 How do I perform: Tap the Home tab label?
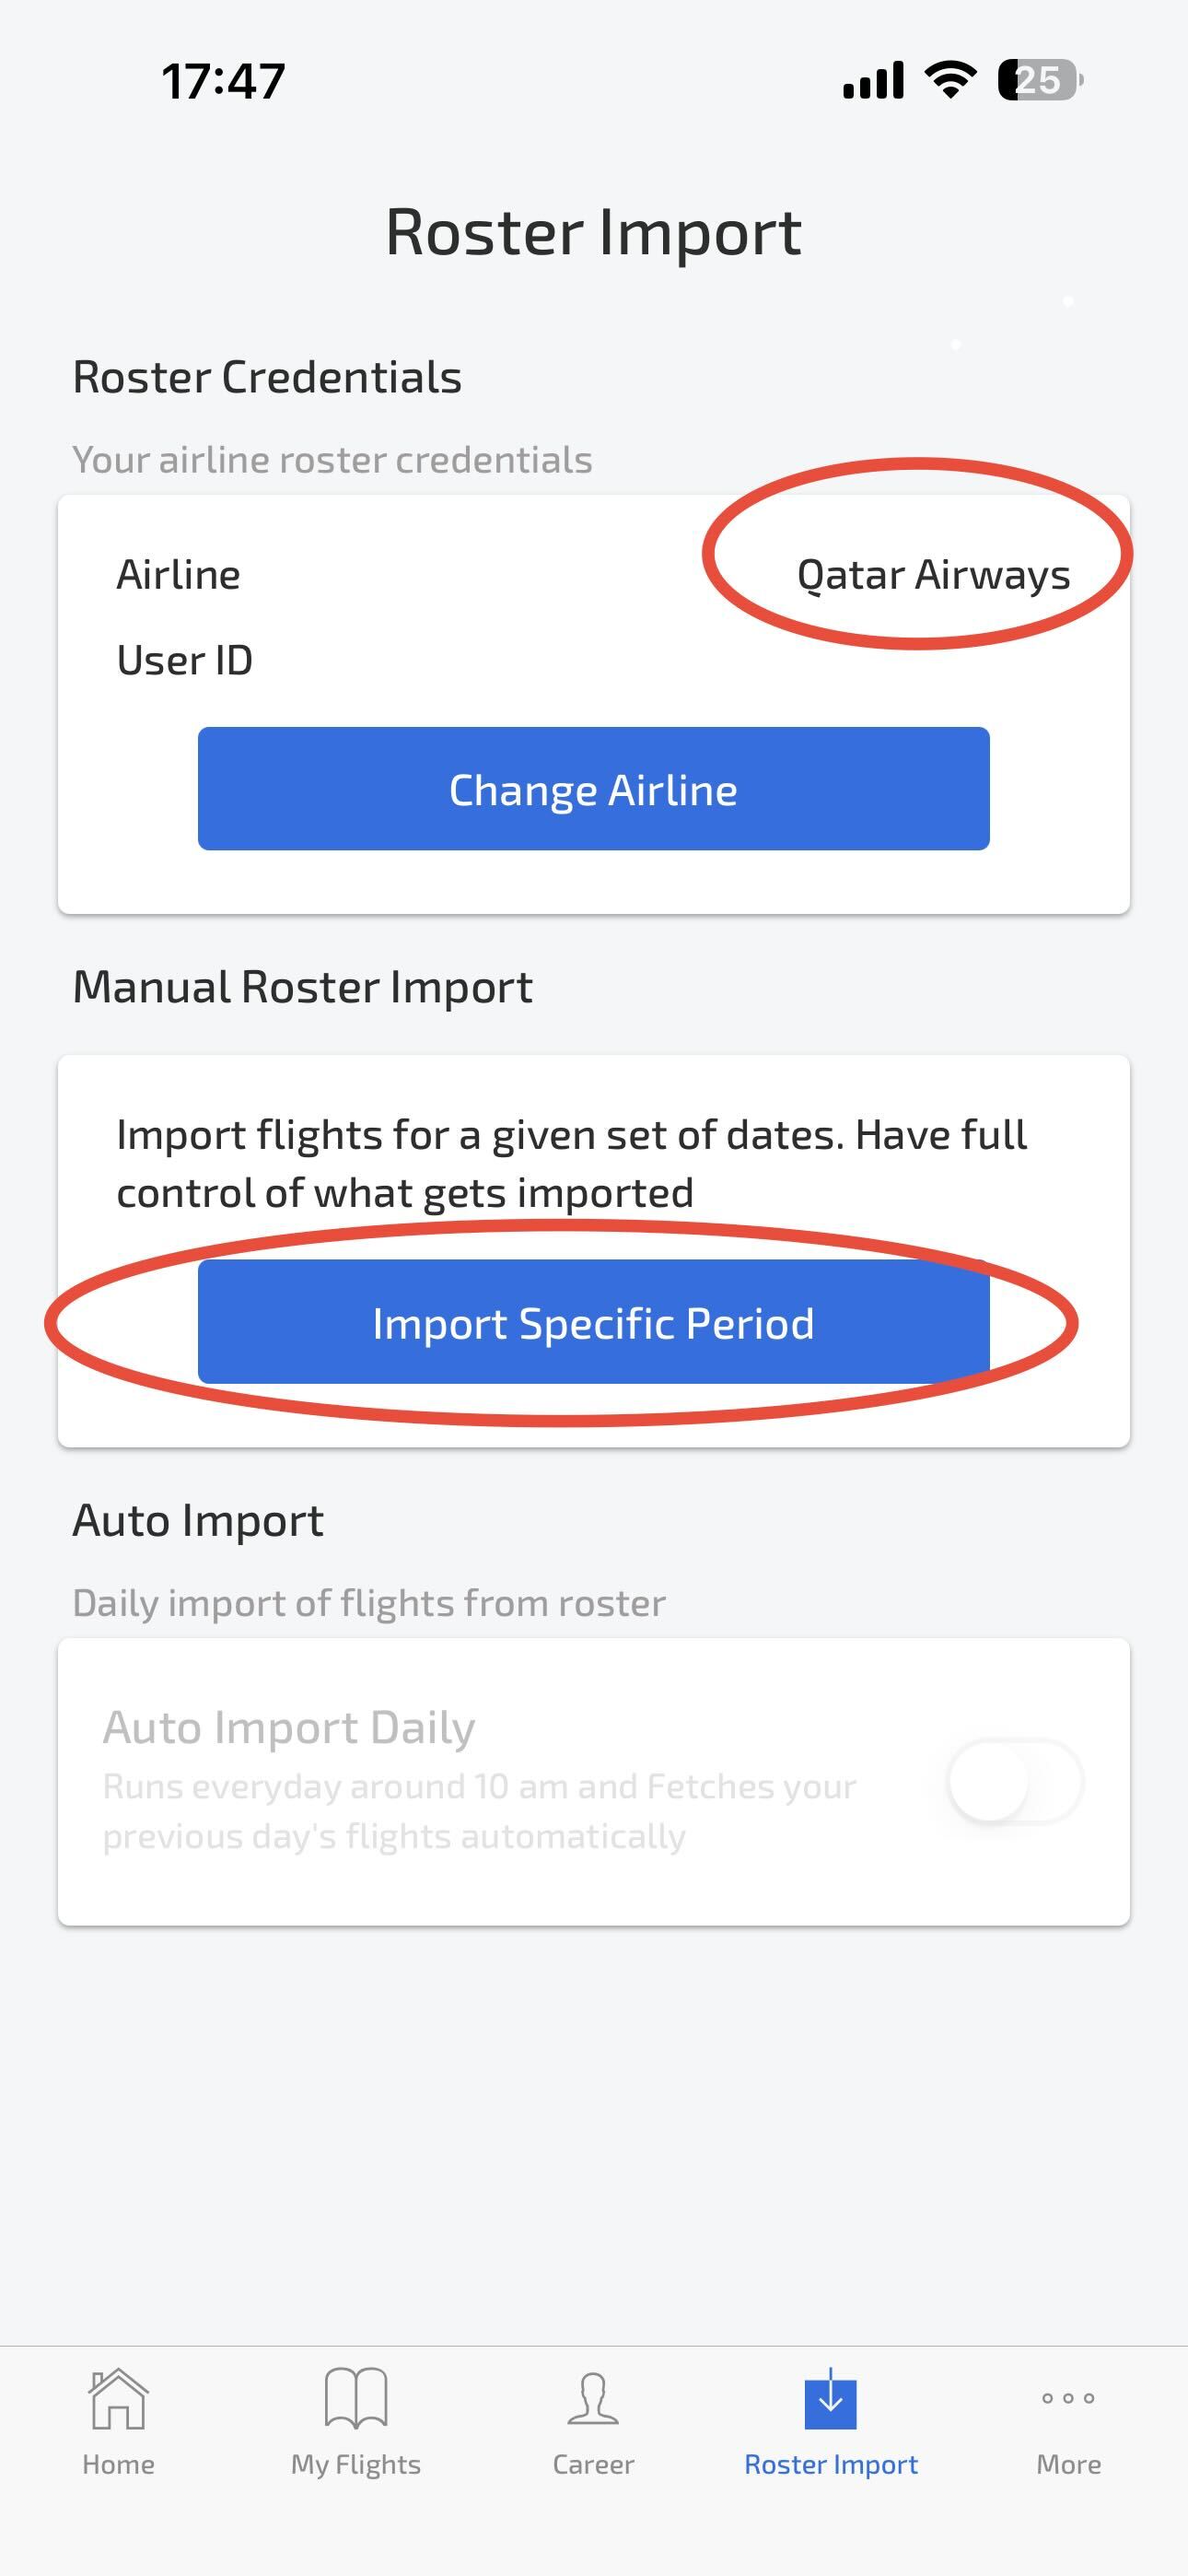pos(118,2464)
